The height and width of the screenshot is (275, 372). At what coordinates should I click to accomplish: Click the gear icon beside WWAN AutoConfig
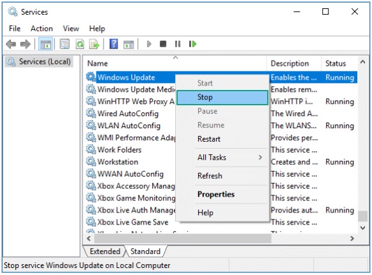click(91, 174)
